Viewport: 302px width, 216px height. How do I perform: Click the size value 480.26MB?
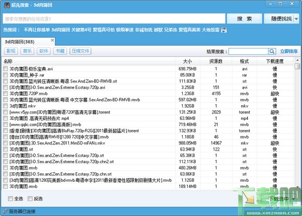coord(187,168)
